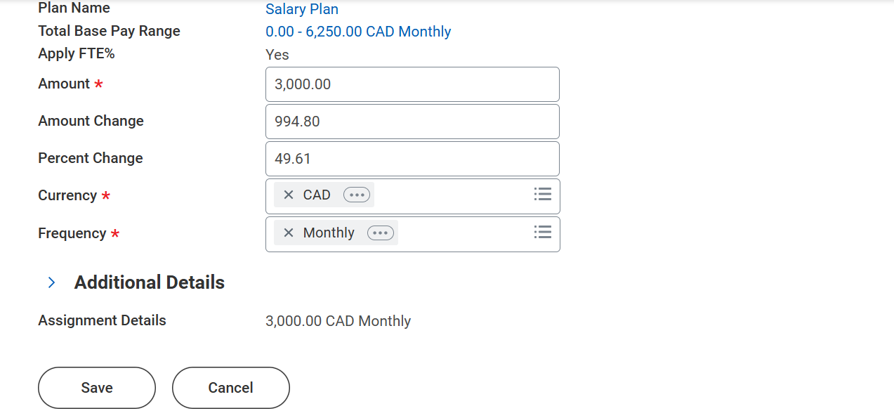Remove Monthly from the Frequency field
894x411 pixels.
(x=288, y=233)
